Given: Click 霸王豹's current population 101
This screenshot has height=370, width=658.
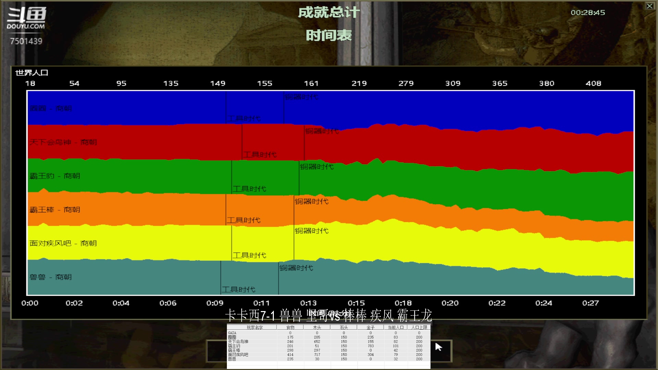Looking at the screenshot, I should pos(395,346).
